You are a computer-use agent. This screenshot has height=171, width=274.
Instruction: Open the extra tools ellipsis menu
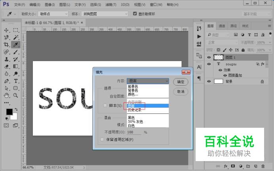click(x=6, y=103)
